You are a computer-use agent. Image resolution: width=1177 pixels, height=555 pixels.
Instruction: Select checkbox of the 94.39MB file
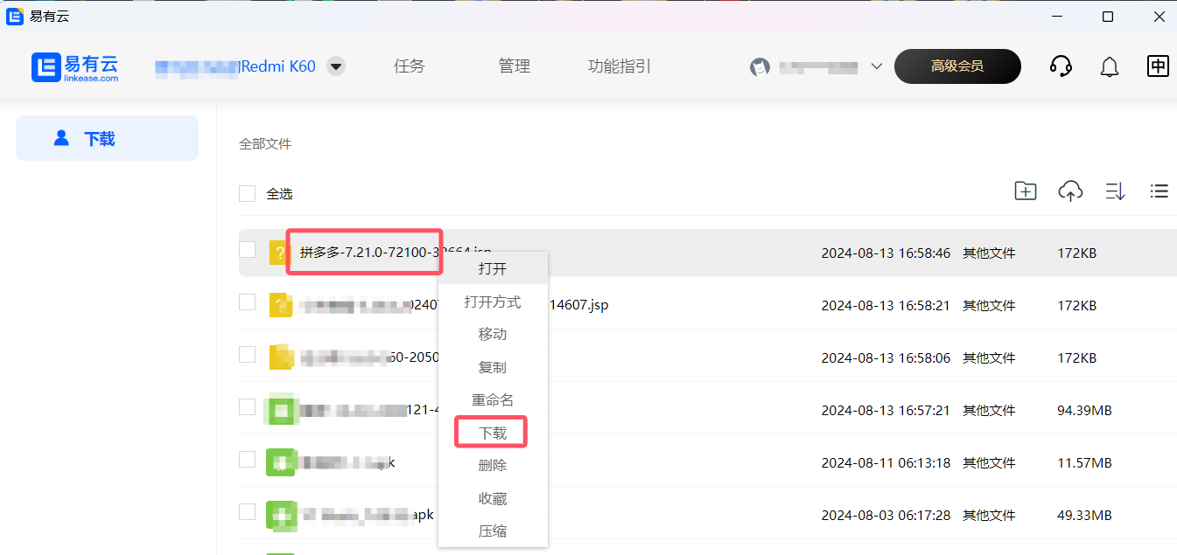click(x=248, y=407)
